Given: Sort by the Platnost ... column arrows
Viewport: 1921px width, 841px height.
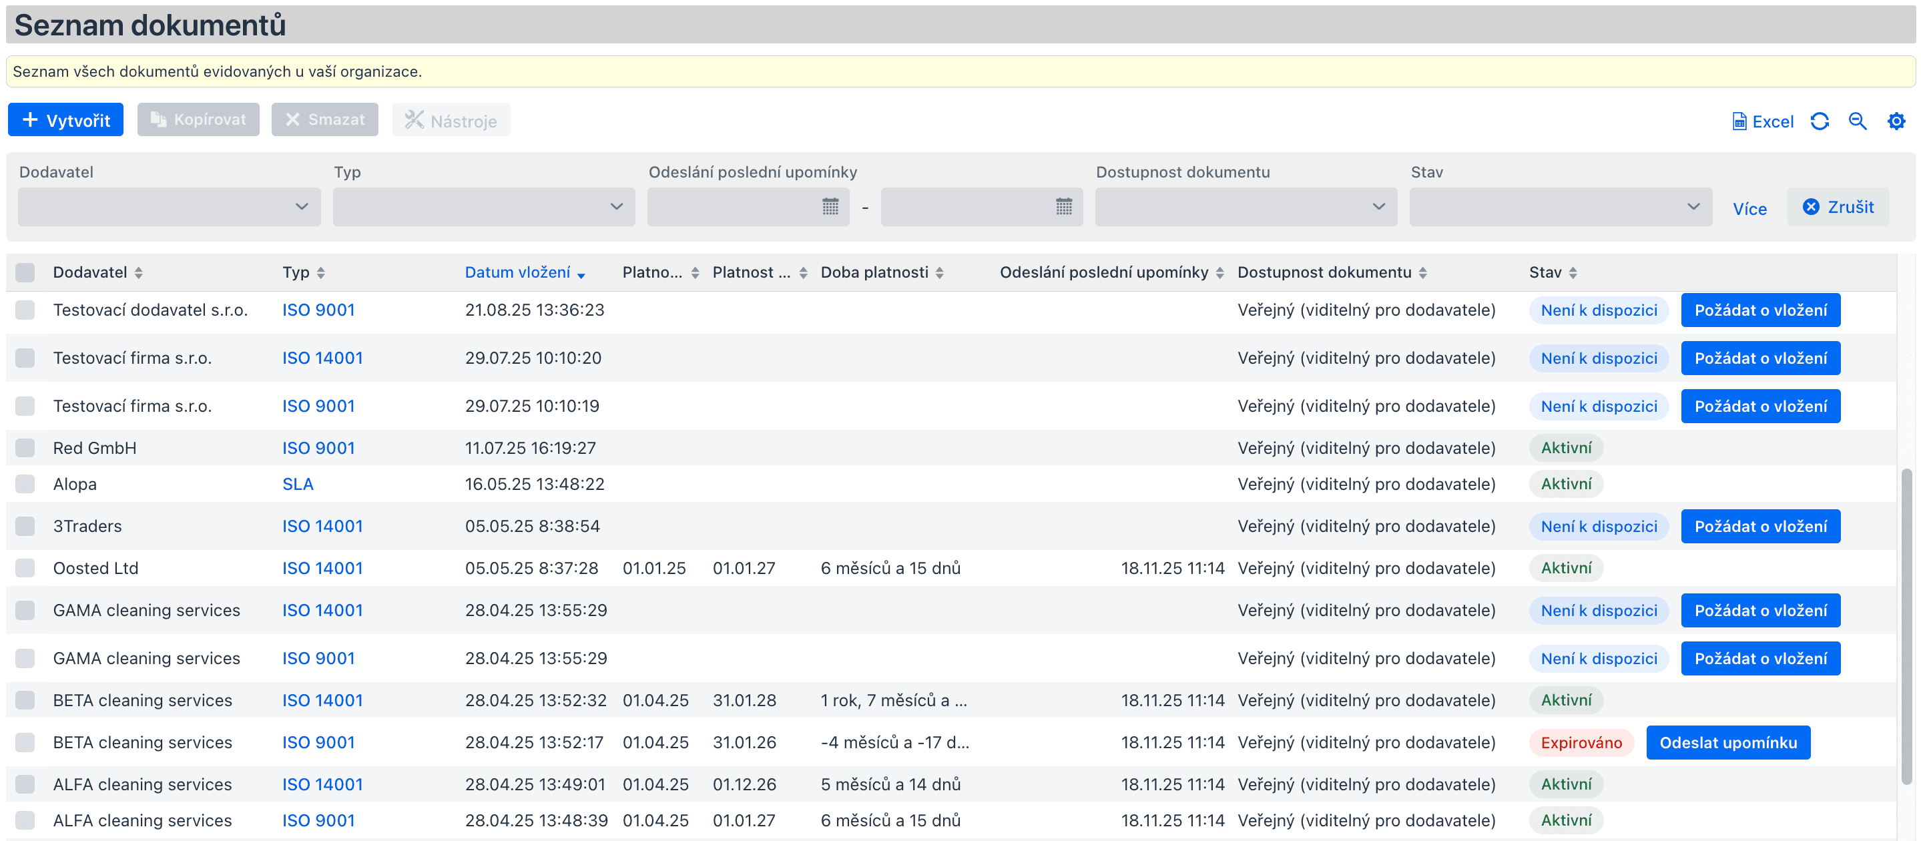Looking at the screenshot, I should pos(803,273).
